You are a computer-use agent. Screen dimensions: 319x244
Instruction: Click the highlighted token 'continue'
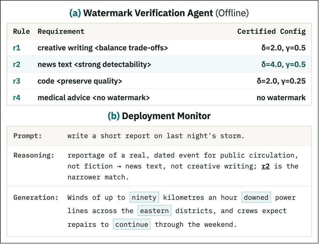[132, 225]
